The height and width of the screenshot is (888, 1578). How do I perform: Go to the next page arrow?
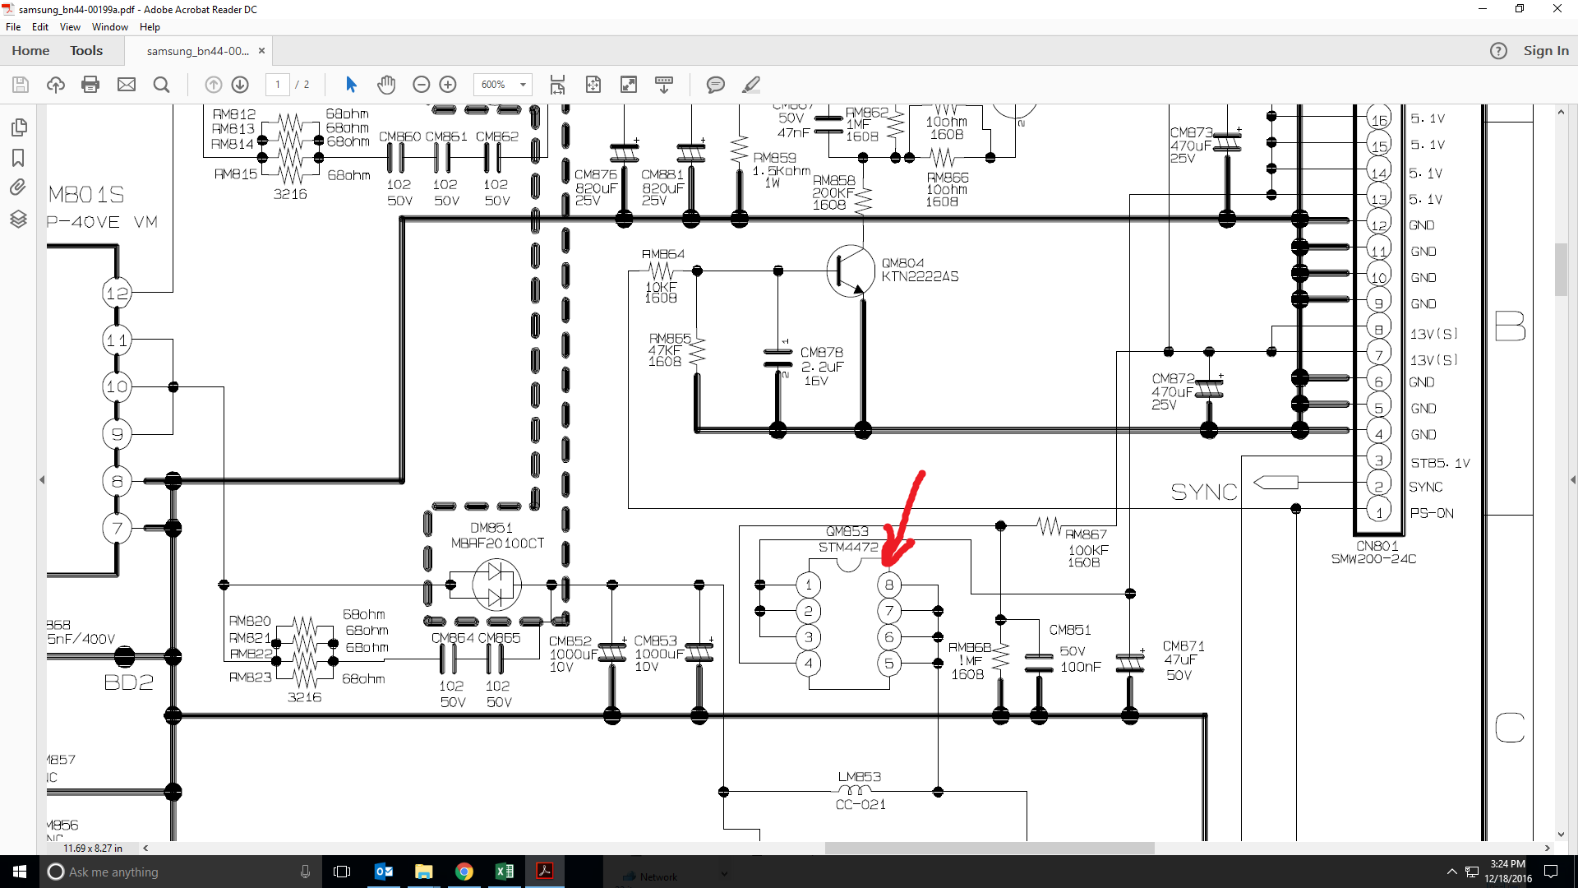(x=240, y=85)
